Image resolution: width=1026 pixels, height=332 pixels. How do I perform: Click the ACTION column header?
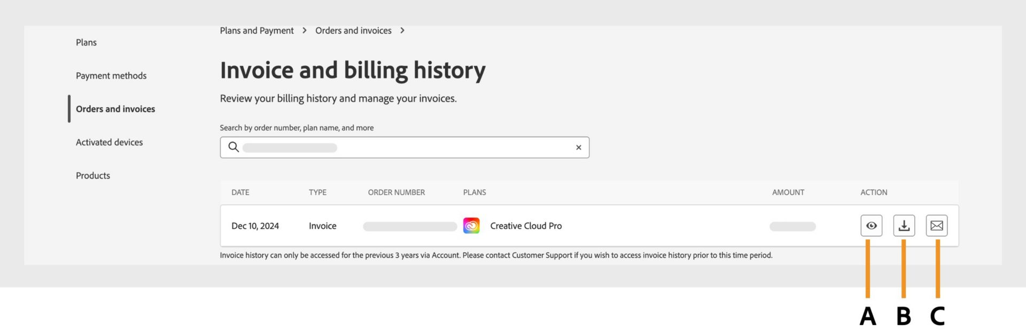tap(874, 192)
